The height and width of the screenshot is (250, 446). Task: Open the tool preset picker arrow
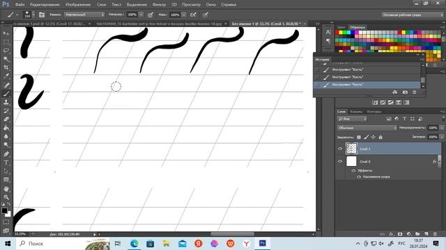point(17,15)
